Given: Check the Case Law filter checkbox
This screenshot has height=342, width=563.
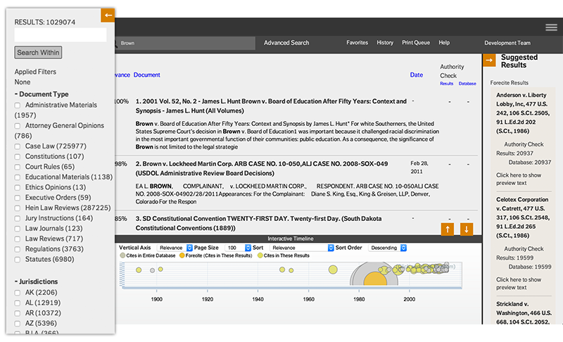Looking at the screenshot, I should pos(19,146).
